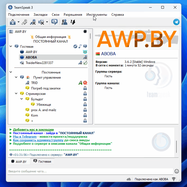Image resolution: width=187 pixels, height=187 pixels.
Task: Open the Telegram icon in the top right
Action: tap(176, 22)
